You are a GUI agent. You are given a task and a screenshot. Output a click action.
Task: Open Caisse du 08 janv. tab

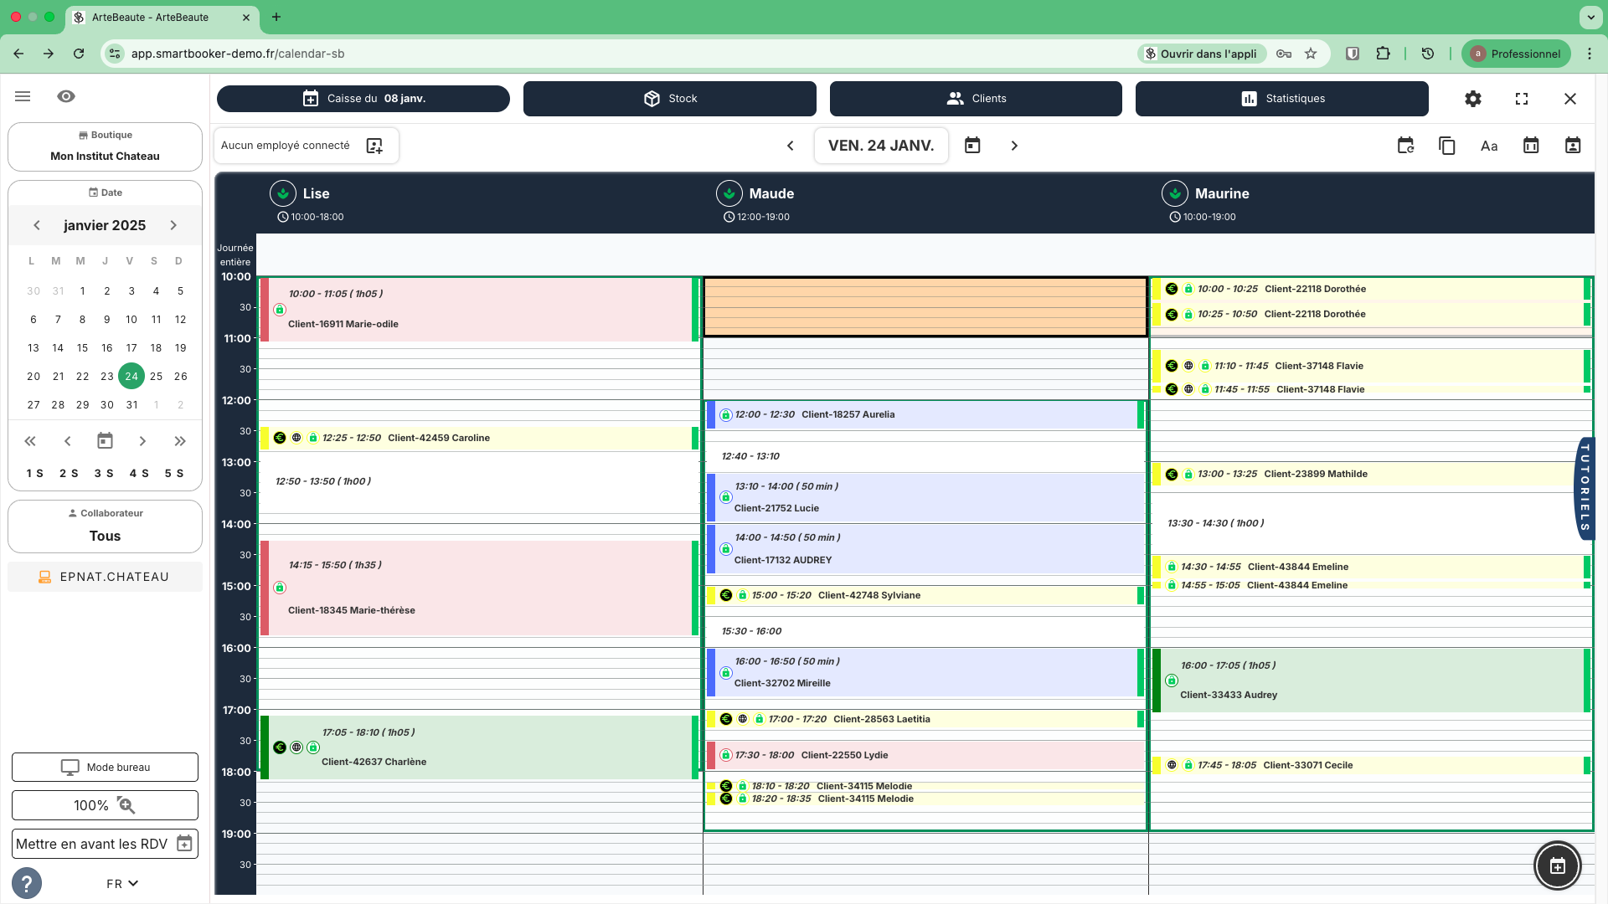click(x=363, y=98)
